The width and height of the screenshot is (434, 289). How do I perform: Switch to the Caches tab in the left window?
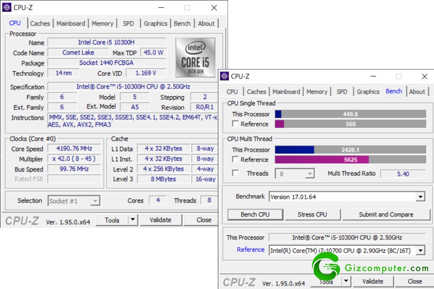[40, 24]
